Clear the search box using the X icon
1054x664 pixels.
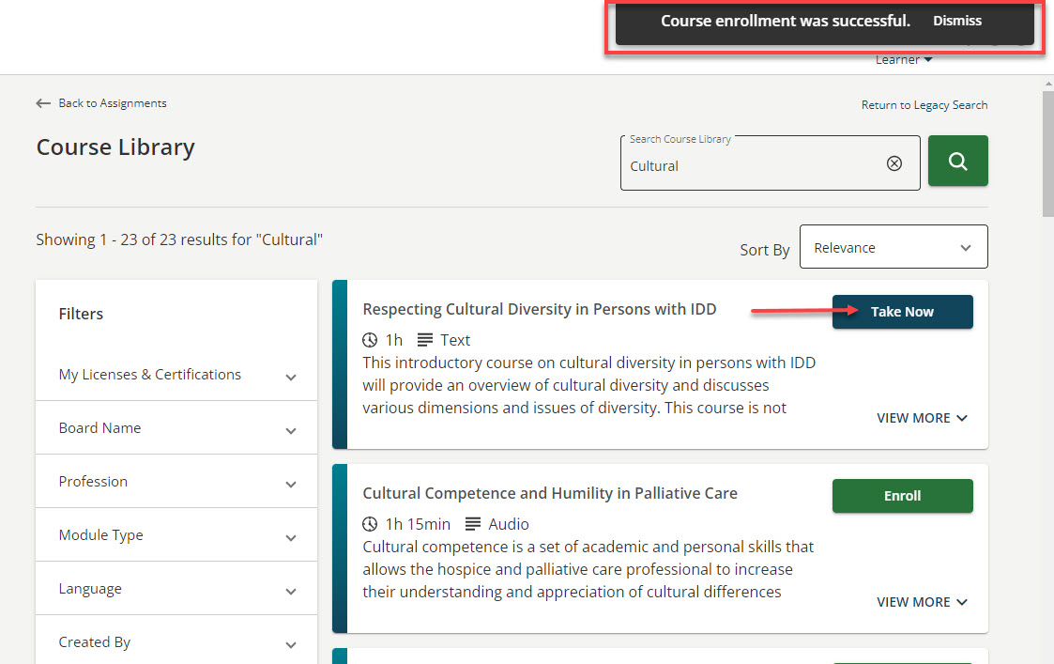(894, 162)
